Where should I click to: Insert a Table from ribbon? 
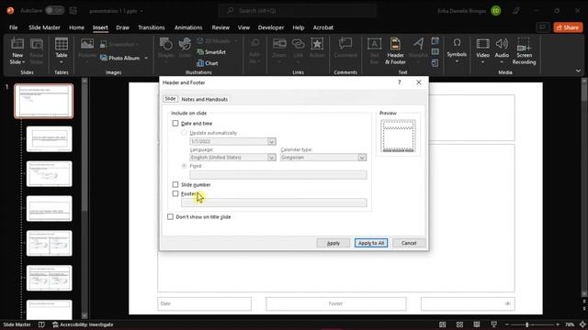(x=62, y=51)
